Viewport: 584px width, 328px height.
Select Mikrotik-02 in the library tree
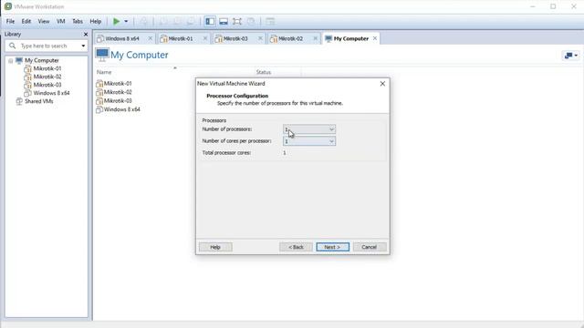coord(47,77)
